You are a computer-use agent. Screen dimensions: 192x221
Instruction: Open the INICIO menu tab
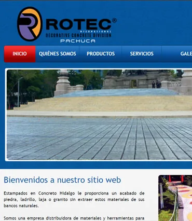[20, 54]
